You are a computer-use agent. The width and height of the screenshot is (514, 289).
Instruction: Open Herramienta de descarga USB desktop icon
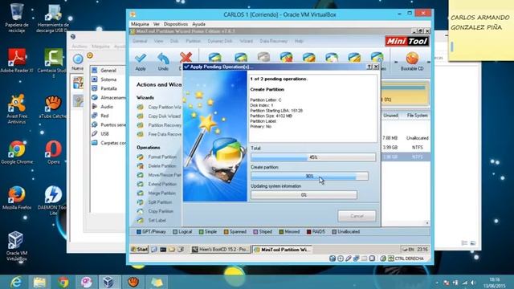point(53,18)
